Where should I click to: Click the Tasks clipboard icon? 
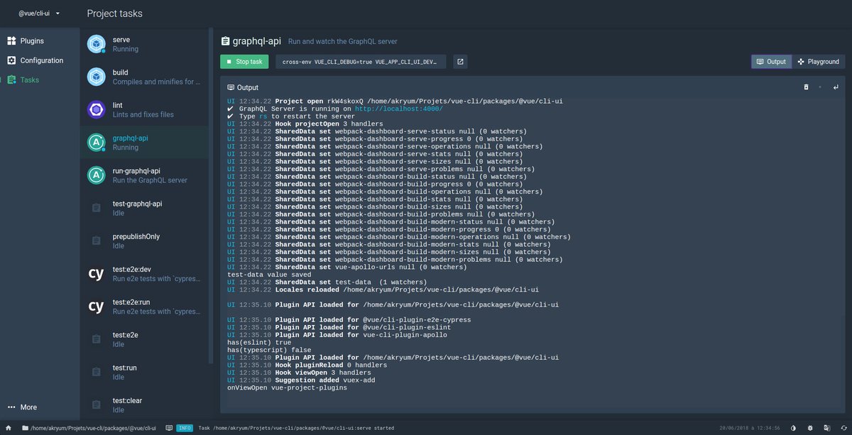point(11,80)
